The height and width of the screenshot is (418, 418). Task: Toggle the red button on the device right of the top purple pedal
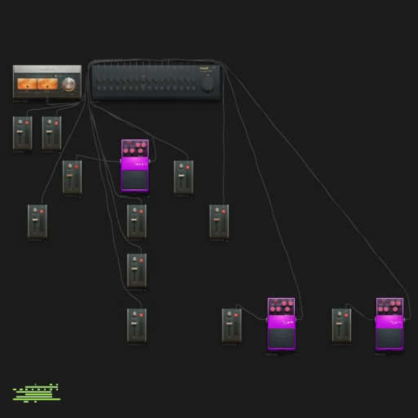point(187,167)
